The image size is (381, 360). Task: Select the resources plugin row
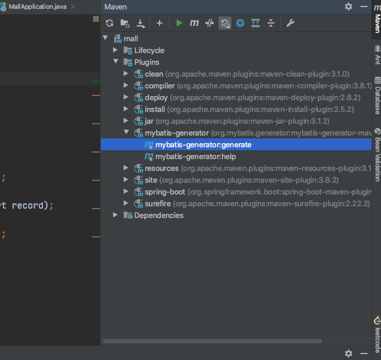point(236,168)
